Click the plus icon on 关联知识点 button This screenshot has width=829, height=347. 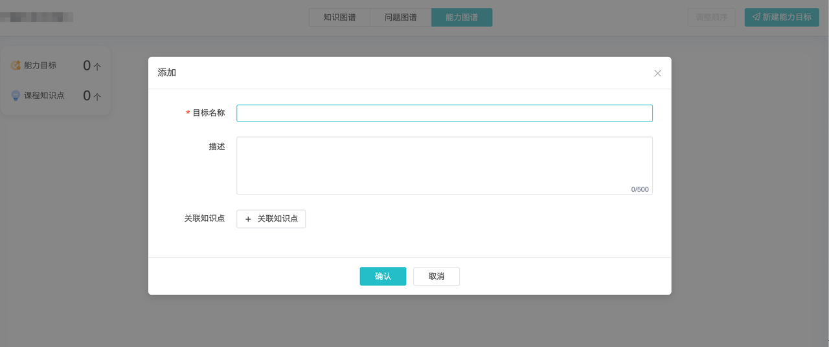click(248, 219)
